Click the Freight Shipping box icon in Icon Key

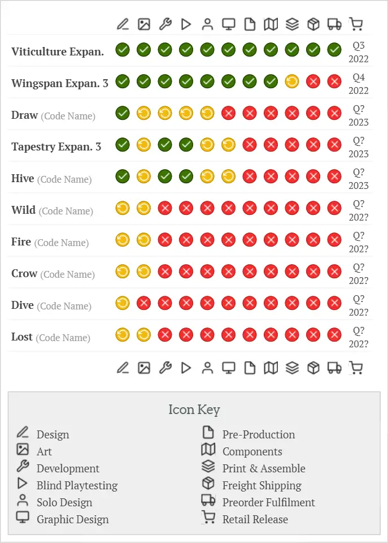(208, 482)
